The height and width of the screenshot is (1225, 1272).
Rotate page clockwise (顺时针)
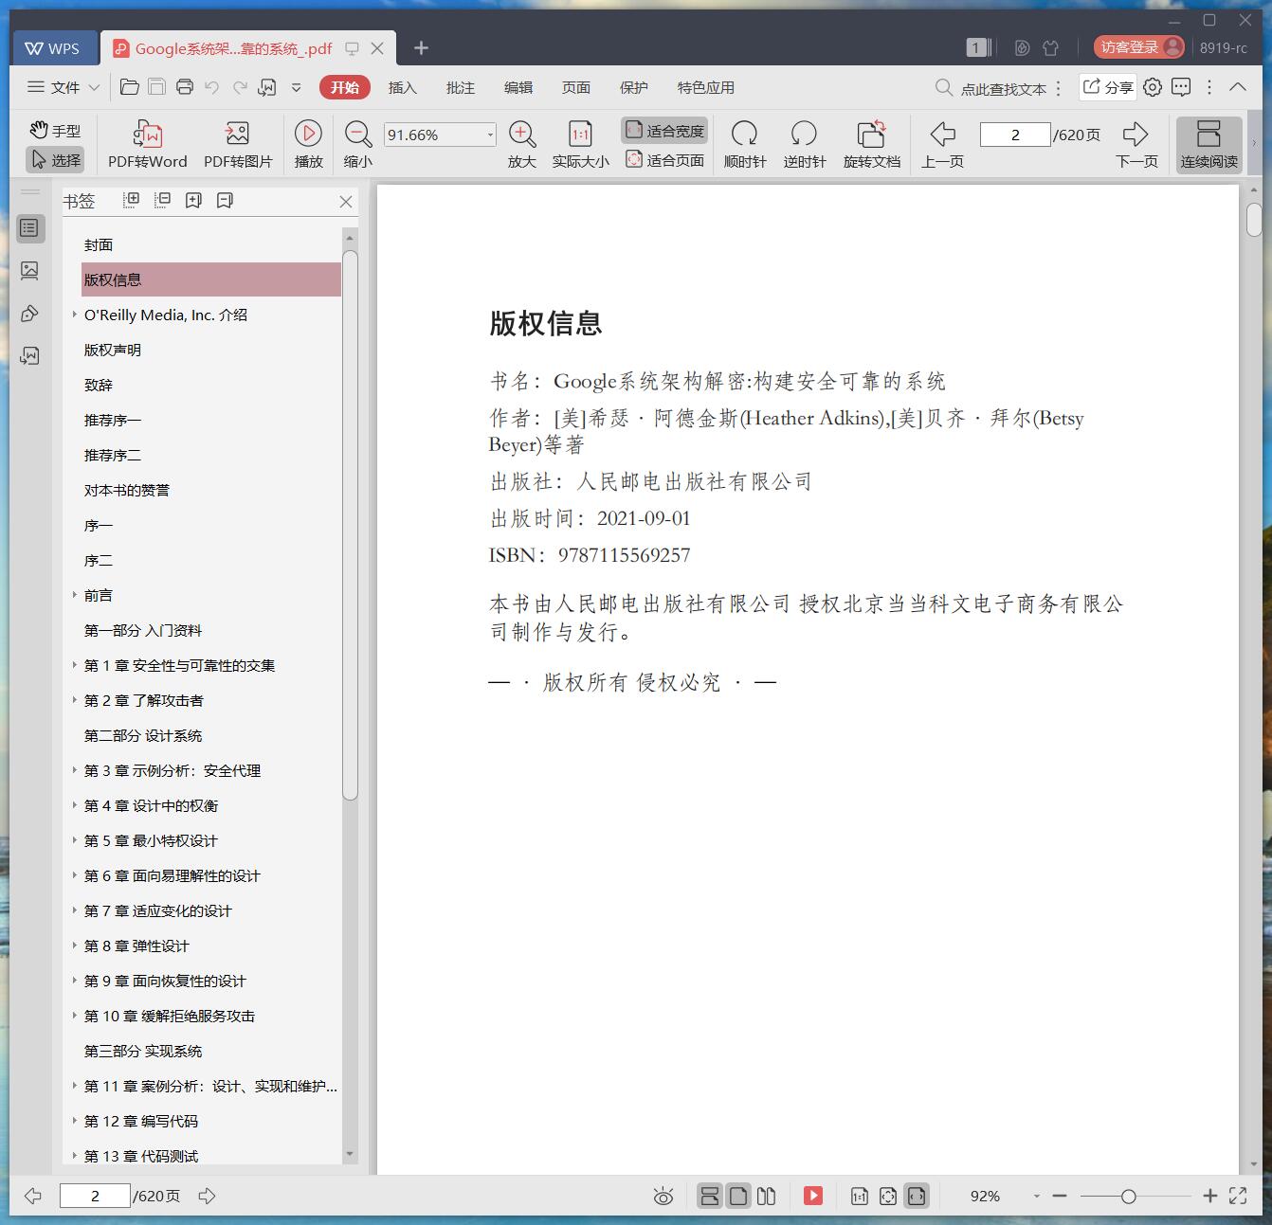[745, 145]
